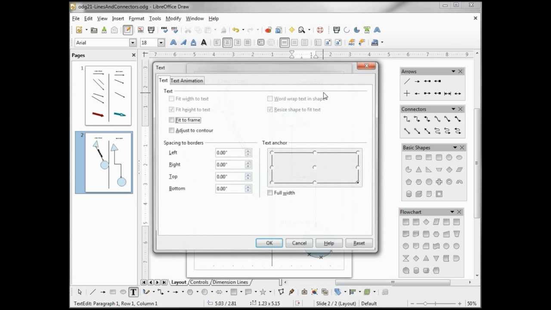Image resolution: width=551 pixels, height=310 pixels.
Task: Select the center text anchor point
Action: coord(315,167)
